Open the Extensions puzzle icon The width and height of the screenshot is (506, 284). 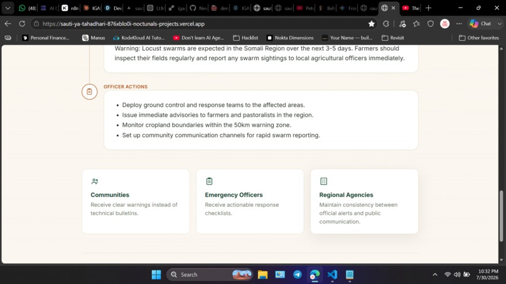pos(386,24)
